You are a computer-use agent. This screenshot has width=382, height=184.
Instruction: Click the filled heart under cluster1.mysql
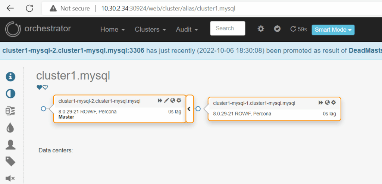pos(39,87)
